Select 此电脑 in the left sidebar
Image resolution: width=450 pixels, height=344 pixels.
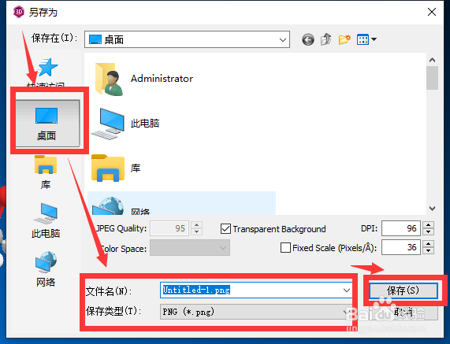tap(46, 220)
